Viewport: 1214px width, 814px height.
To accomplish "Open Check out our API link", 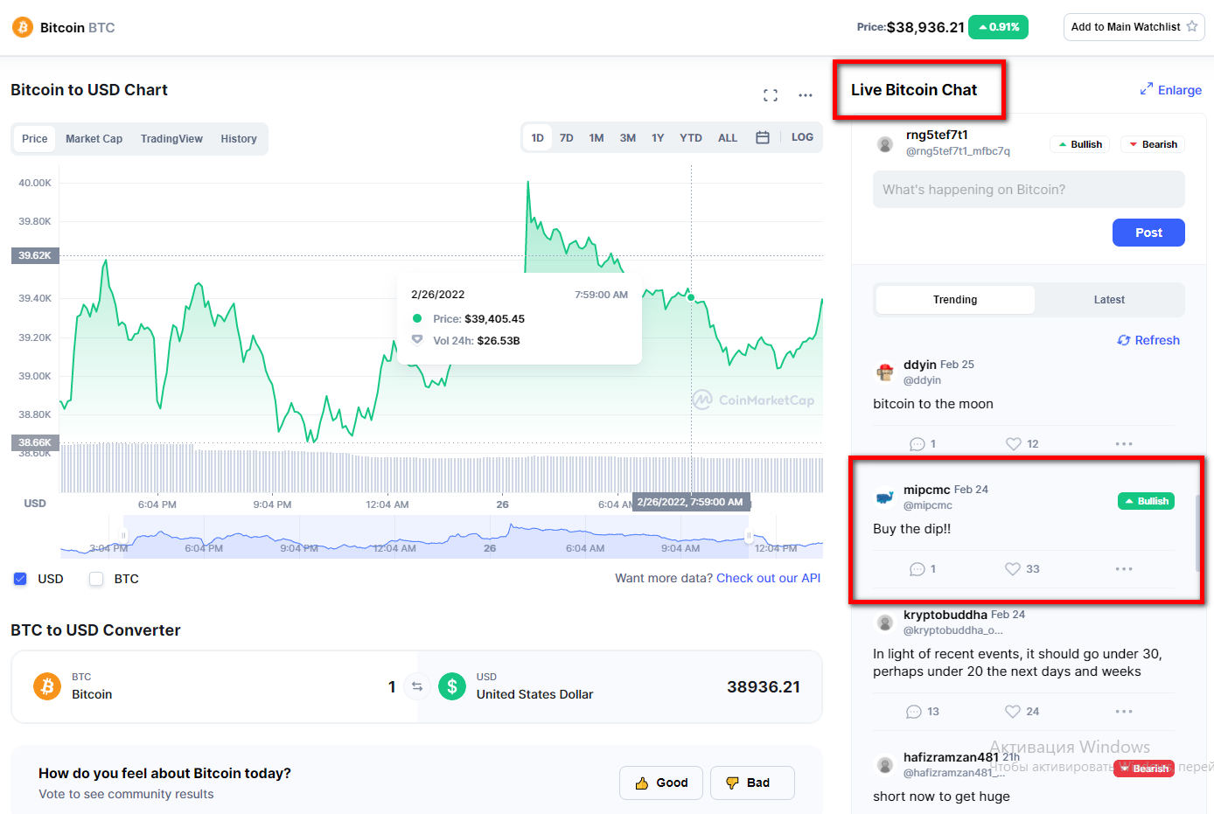I will (x=768, y=578).
